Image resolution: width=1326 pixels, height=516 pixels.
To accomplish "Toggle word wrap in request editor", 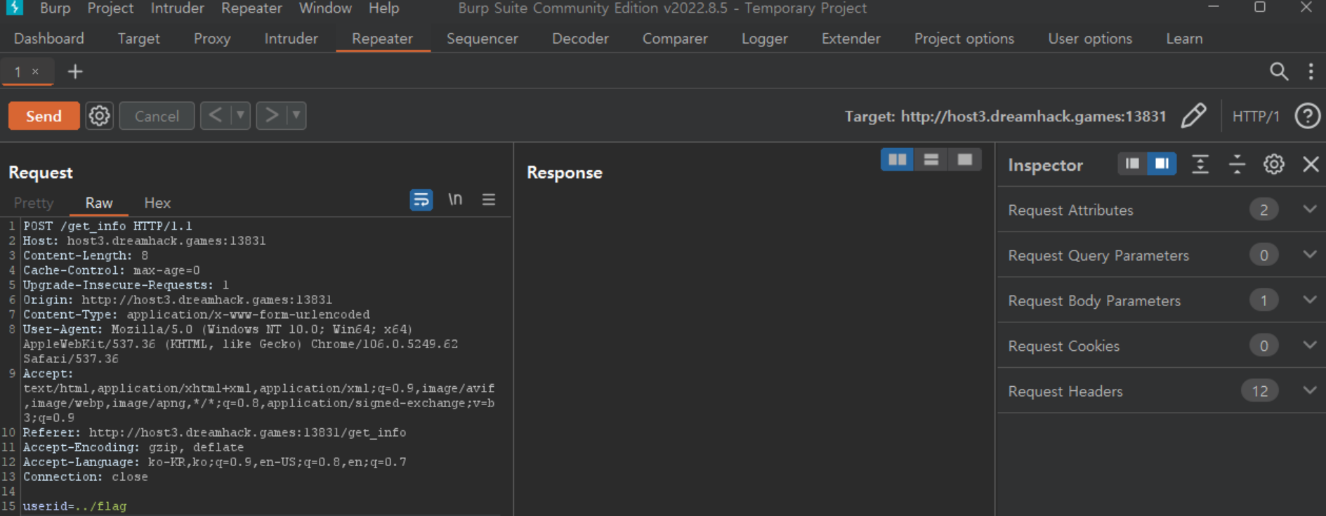I will tap(421, 200).
